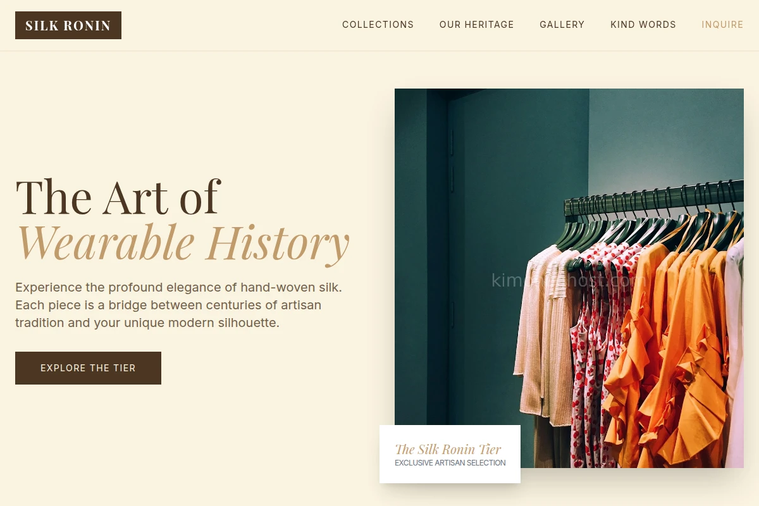The height and width of the screenshot is (506, 759).
Task: Click the Explore the Tier button
Action: tap(88, 368)
